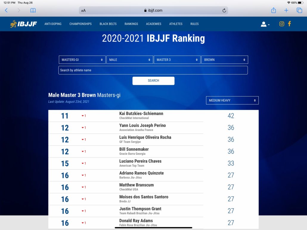Select athlete Kai Butzkies-Schiemann
The height and width of the screenshot is (230, 307).
pos(141,114)
